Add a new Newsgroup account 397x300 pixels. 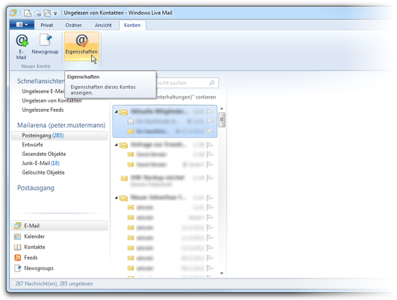[45, 44]
